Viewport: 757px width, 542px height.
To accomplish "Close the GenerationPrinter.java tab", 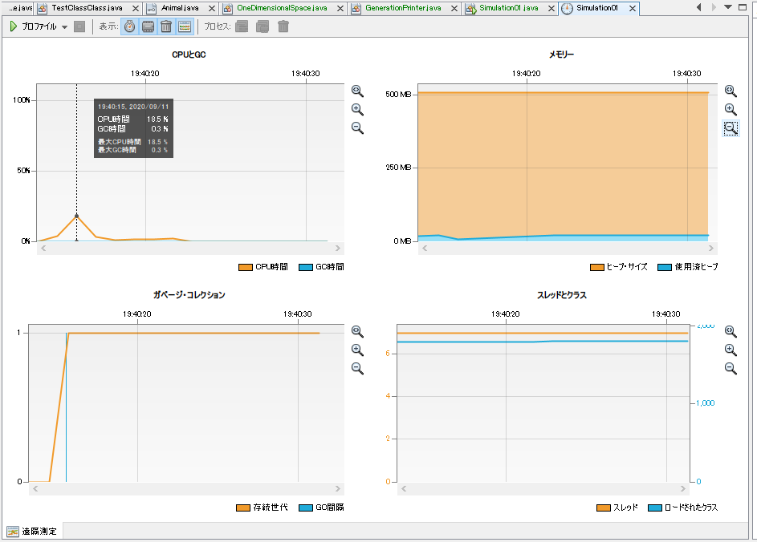I will (454, 8).
